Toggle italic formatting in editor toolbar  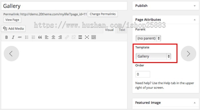(x=13, y=37)
